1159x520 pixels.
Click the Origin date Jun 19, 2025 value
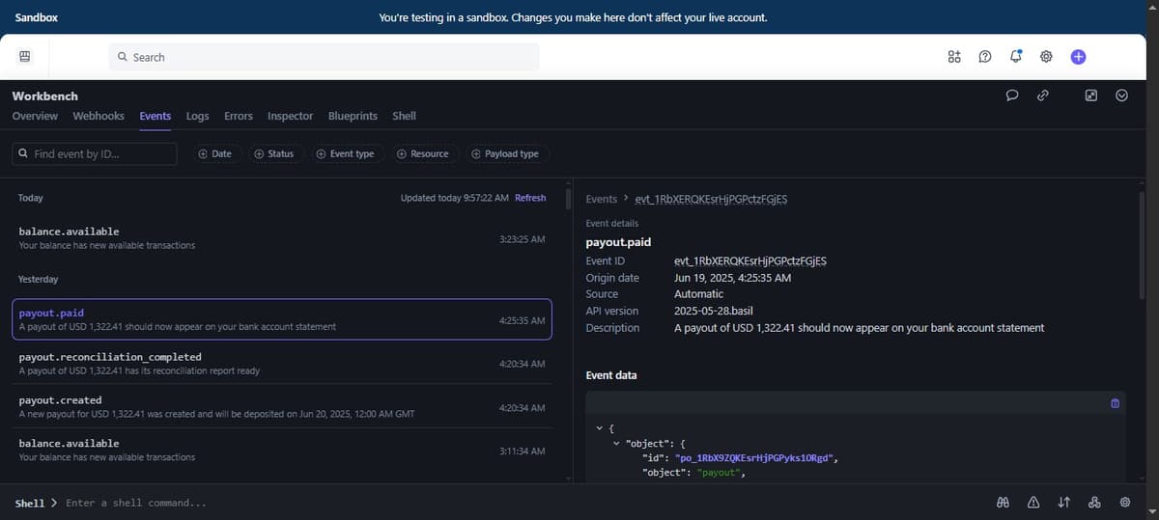click(732, 278)
